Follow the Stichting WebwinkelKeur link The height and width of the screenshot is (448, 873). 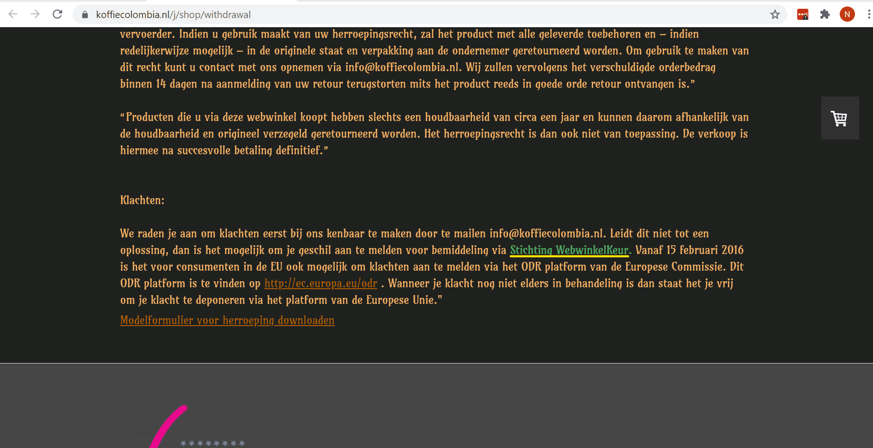[569, 250]
